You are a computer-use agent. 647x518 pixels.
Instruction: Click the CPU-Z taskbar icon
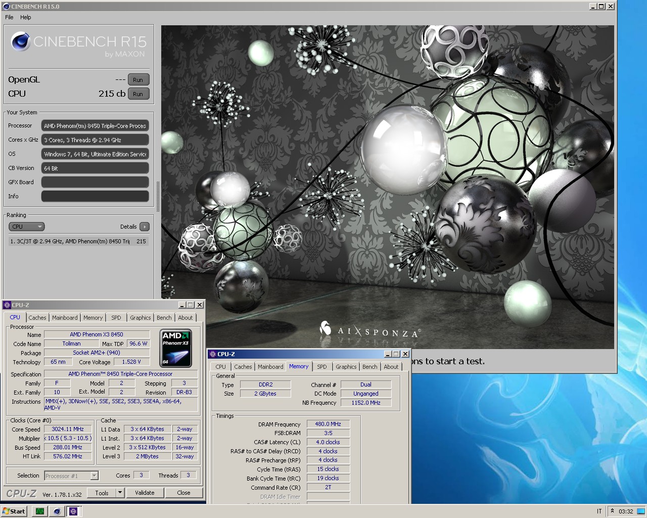[73, 511]
